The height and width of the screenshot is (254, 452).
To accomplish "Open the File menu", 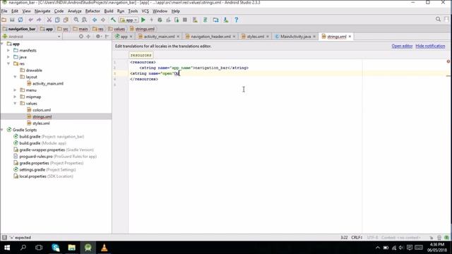I will [4, 11].
